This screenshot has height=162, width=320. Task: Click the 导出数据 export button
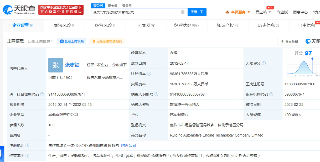tap(289, 41)
